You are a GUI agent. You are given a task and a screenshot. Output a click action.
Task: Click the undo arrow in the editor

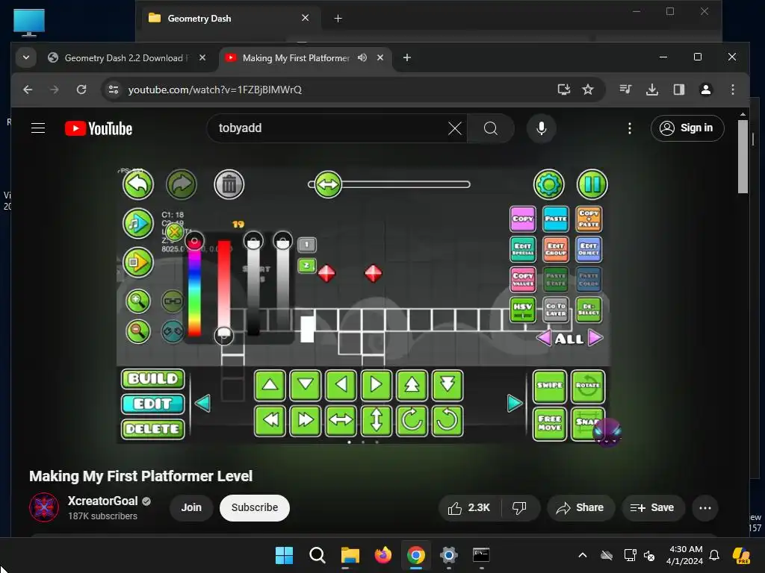(x=138, y=185)
